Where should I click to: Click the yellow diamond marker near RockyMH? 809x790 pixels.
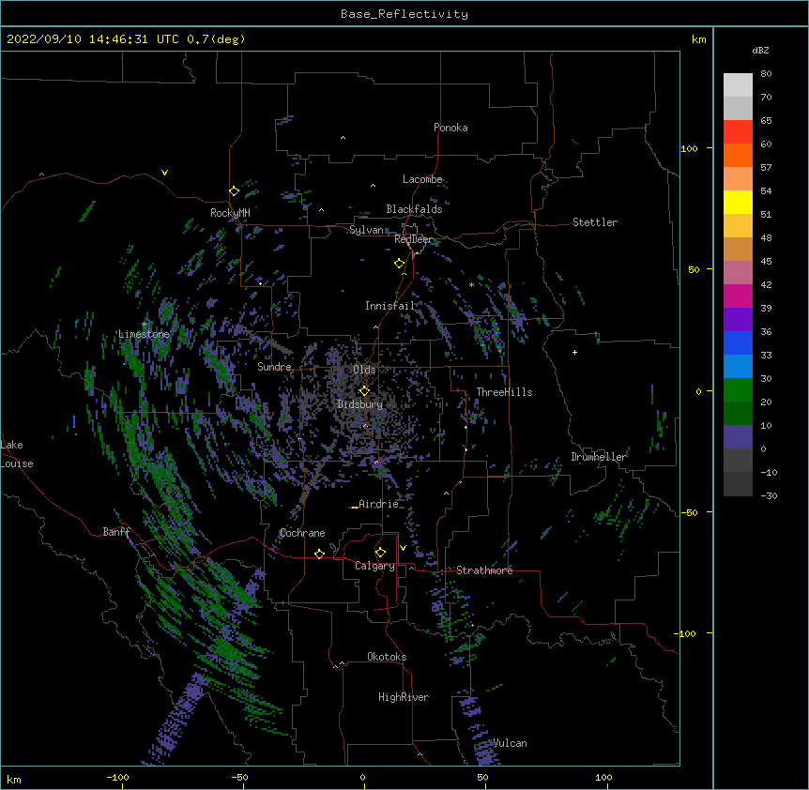pyautogui.click(x=234, y=191)
